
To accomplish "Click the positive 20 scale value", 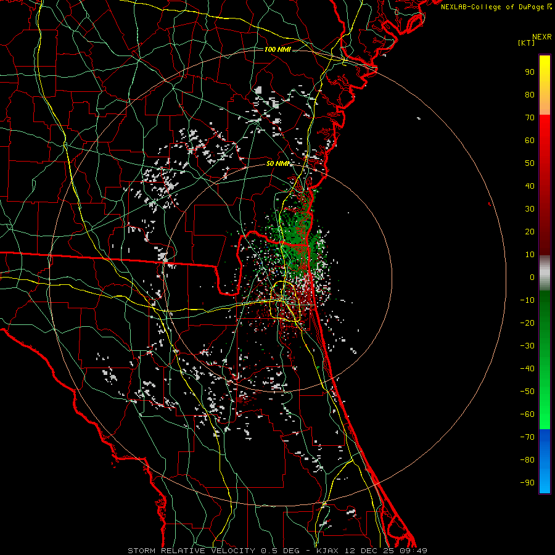I will 530,232.
